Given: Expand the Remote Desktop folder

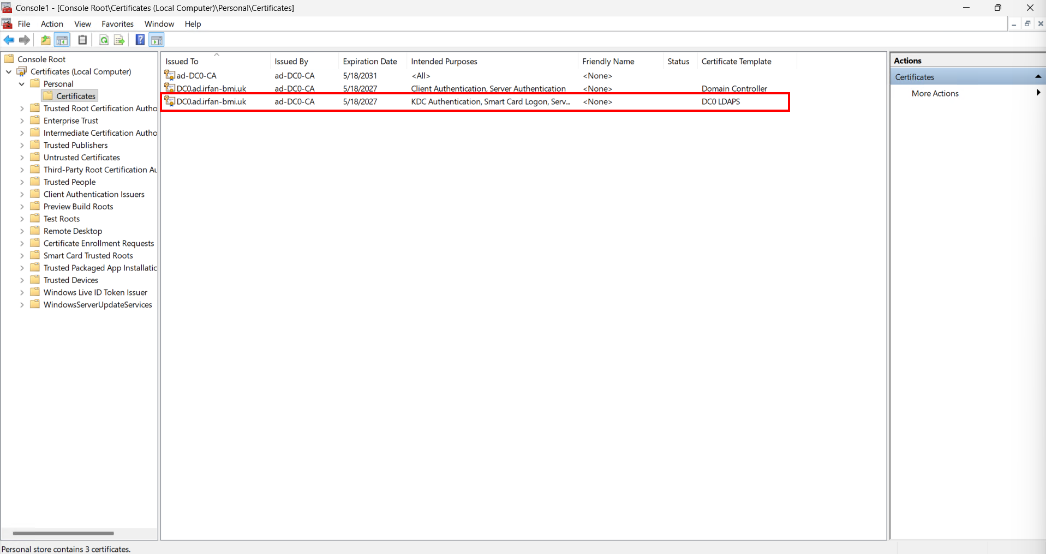Looking at the screenshot, I should tap(22, 231).
